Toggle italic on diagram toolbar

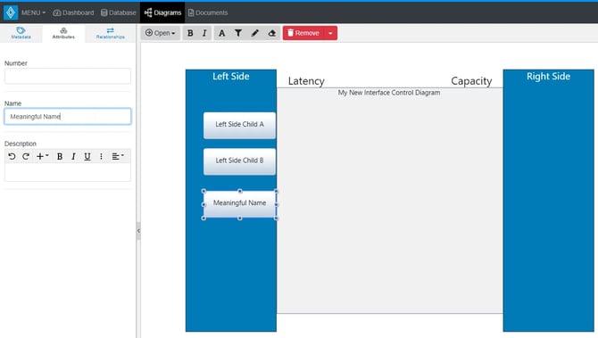pyautogui.click(x=204, y=33)
